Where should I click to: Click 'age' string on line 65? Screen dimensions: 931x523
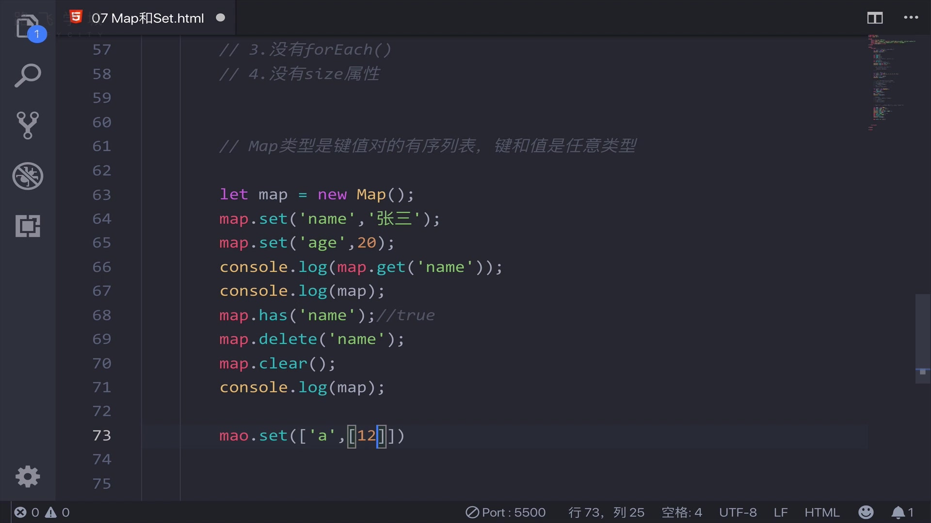(322, 242)
